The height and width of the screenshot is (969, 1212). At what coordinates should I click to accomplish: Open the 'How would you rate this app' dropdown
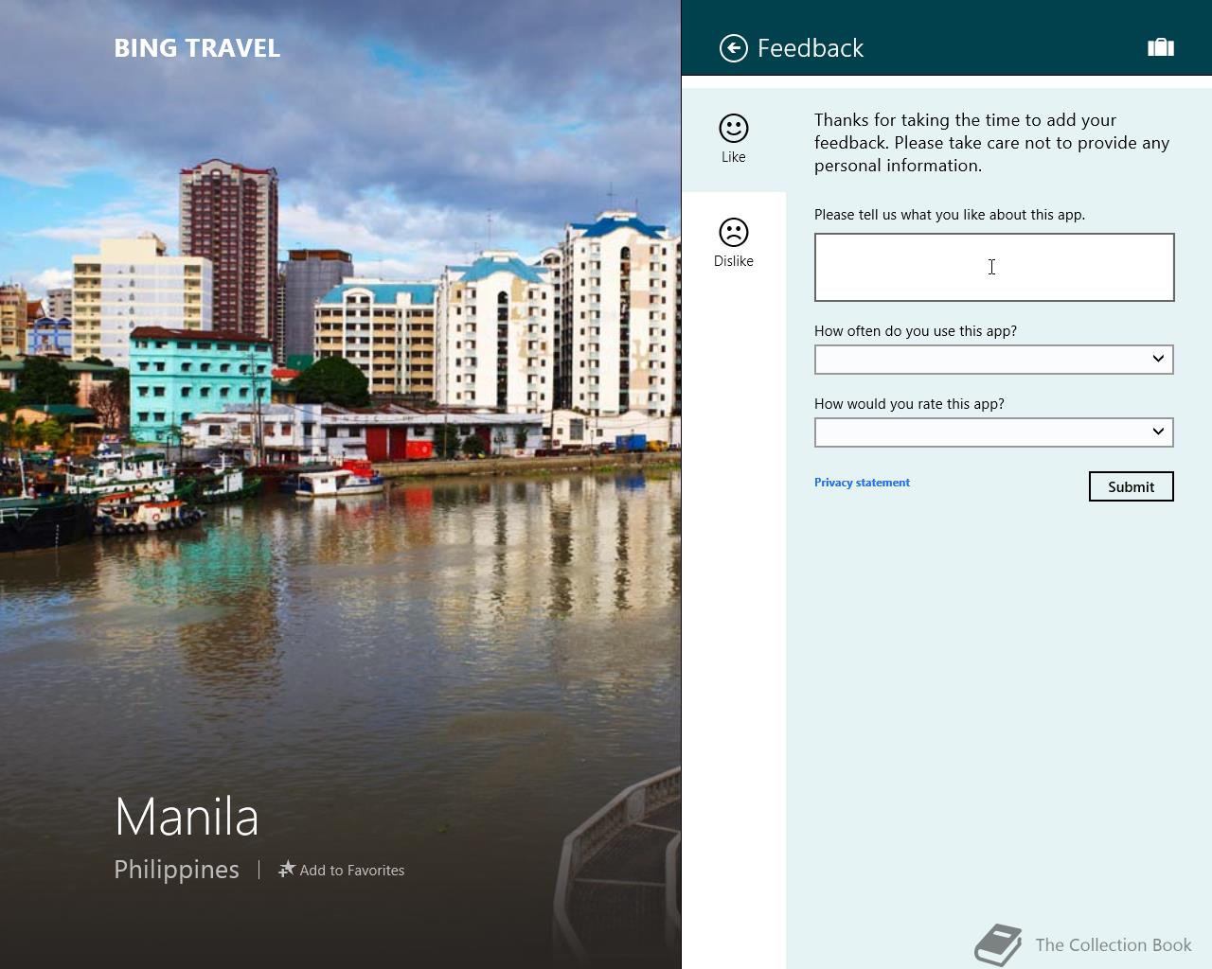[994, 432]
